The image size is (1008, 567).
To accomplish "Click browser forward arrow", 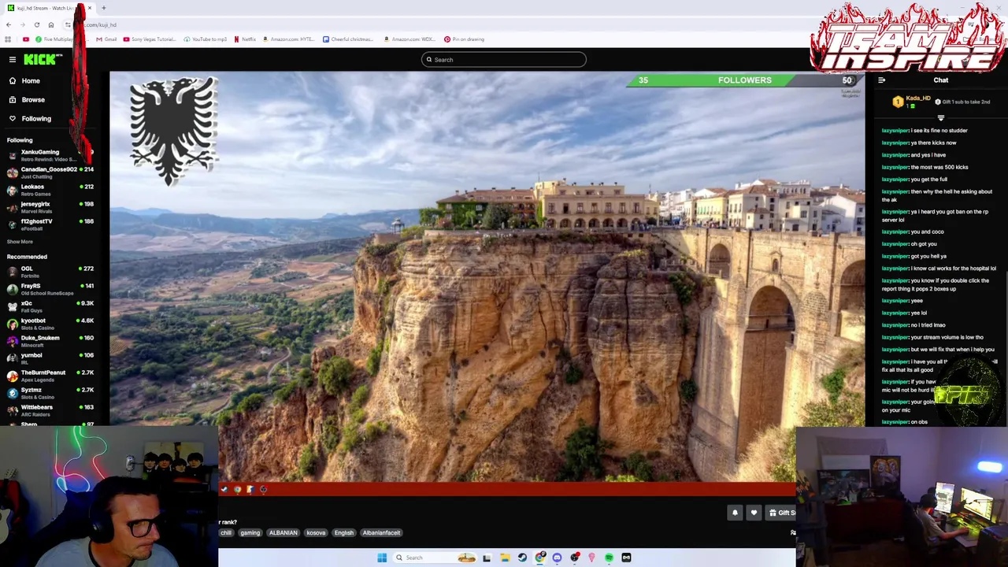I will point(23,25).
